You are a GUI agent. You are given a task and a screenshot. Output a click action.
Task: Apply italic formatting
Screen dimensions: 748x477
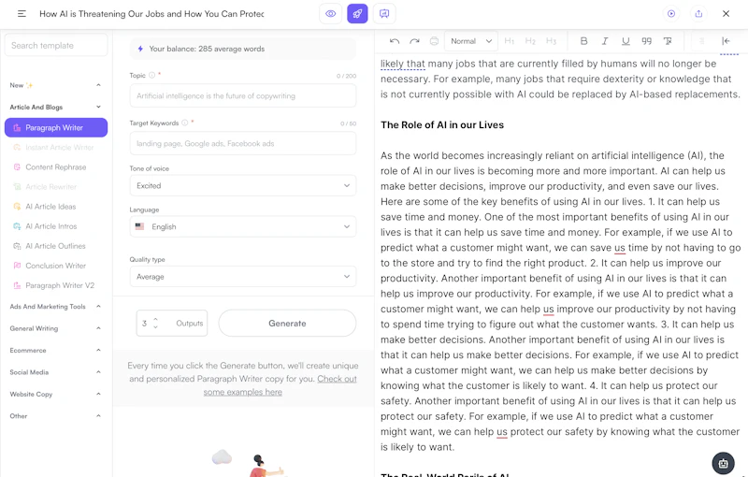605,41
